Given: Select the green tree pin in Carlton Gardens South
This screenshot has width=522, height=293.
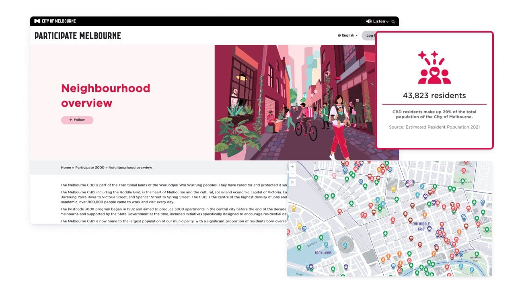Looking at the screenshot, I should (463, 182).
